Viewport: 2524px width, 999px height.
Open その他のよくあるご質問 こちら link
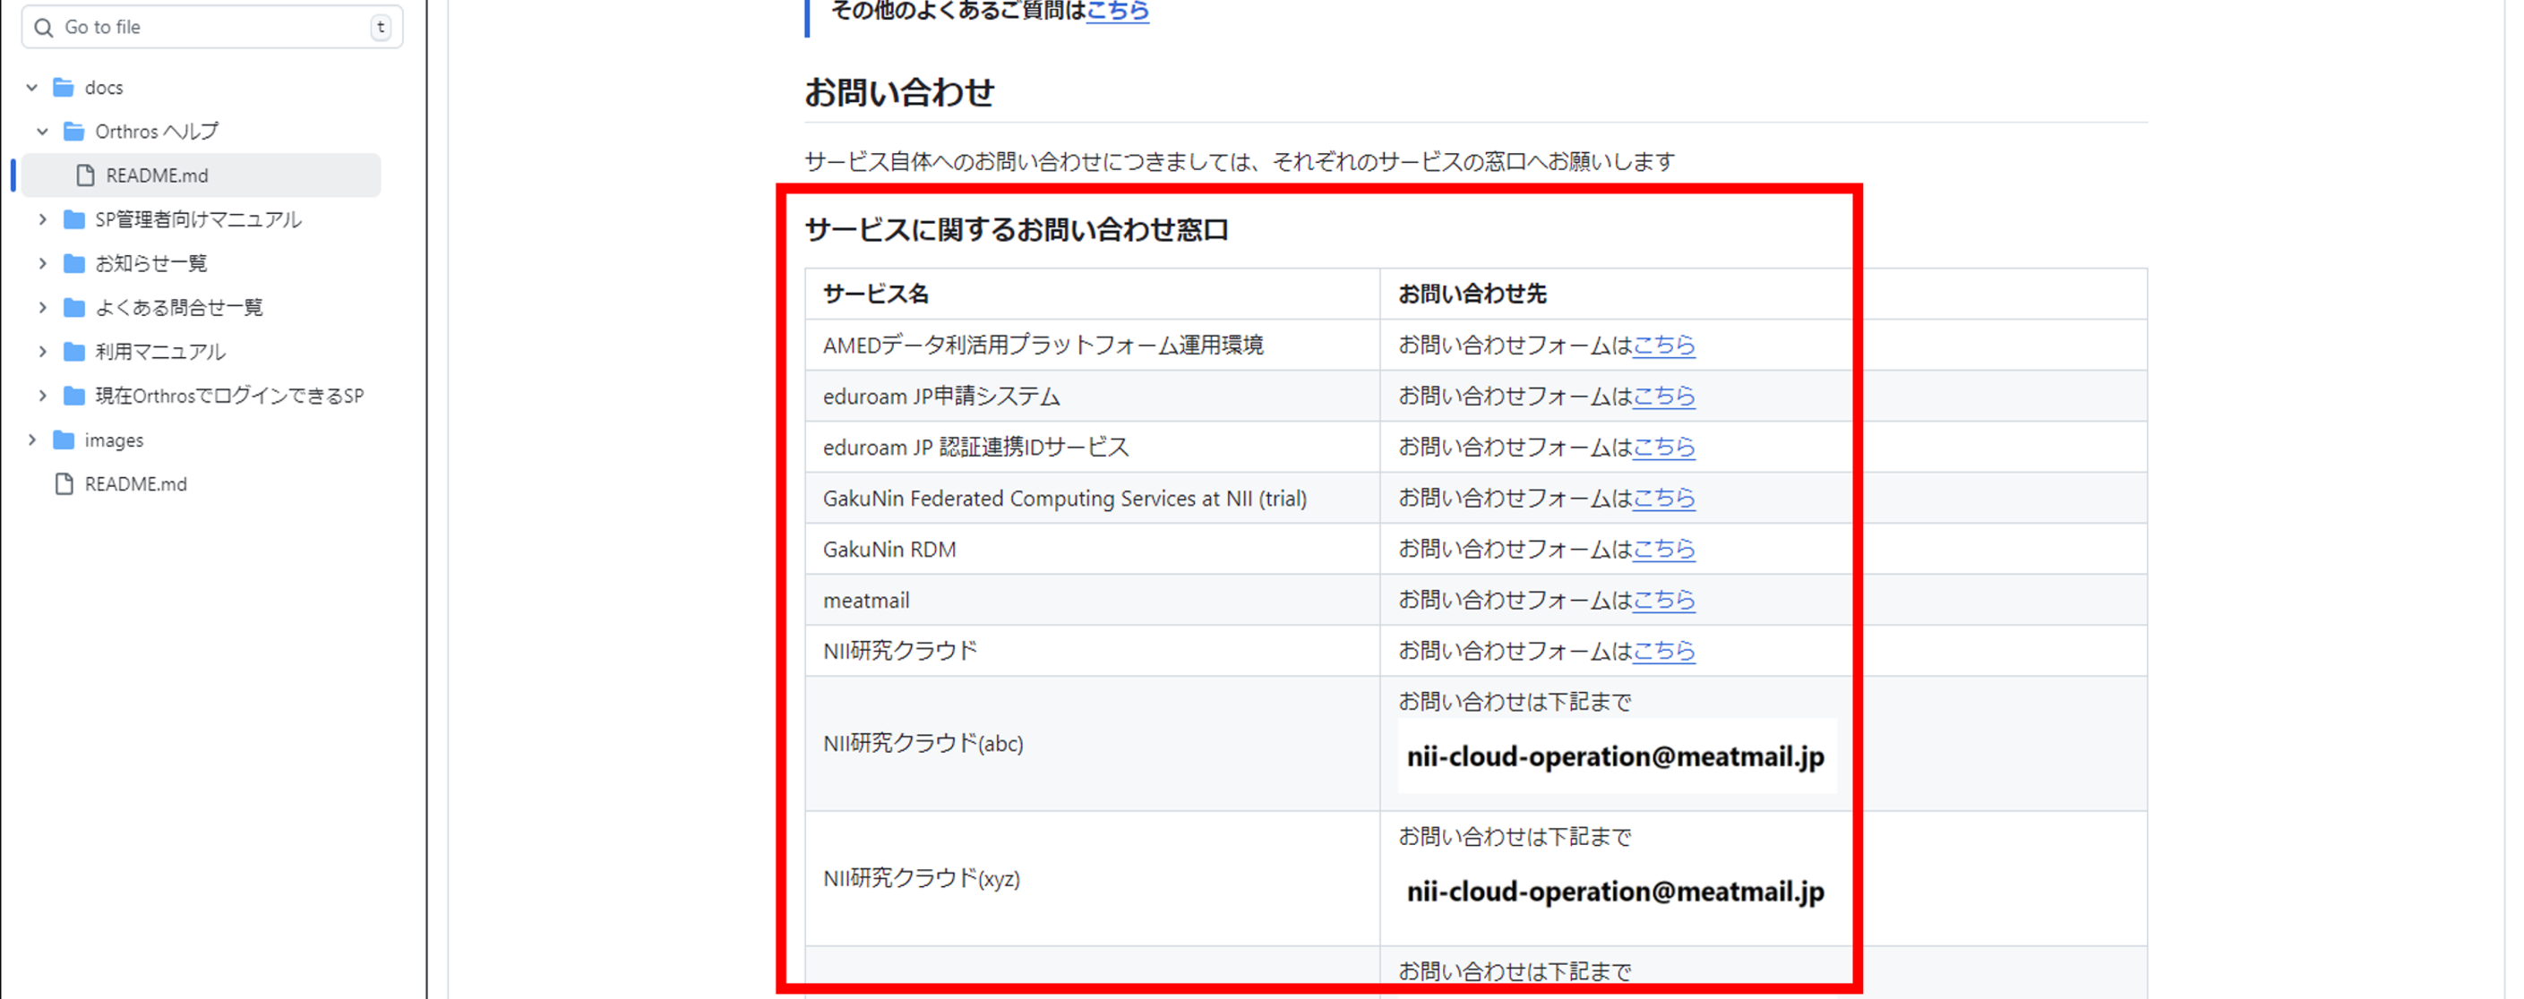(1117, 12)
